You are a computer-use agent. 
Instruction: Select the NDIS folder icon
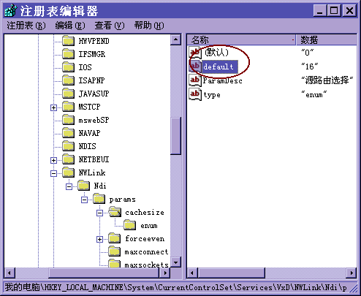tap(68, 146)
